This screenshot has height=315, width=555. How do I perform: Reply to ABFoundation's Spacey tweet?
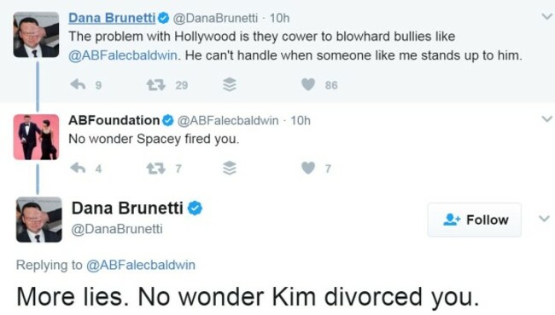(78, 168)
